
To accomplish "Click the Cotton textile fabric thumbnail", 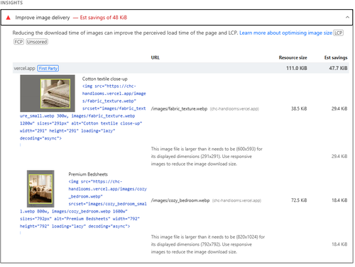I will point(48,93).
